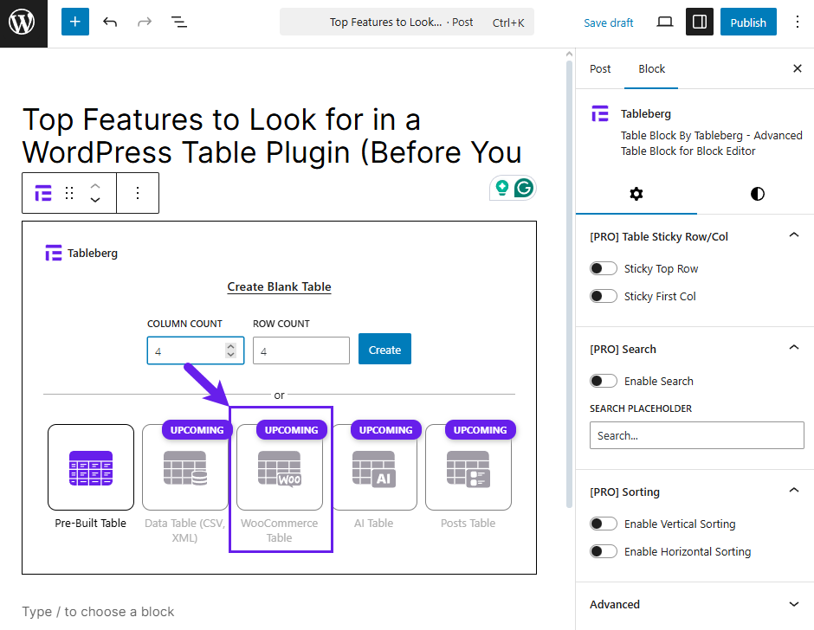814x630 pixels.
Task: Open the settings gear tab
Action: tap(636, 194)
